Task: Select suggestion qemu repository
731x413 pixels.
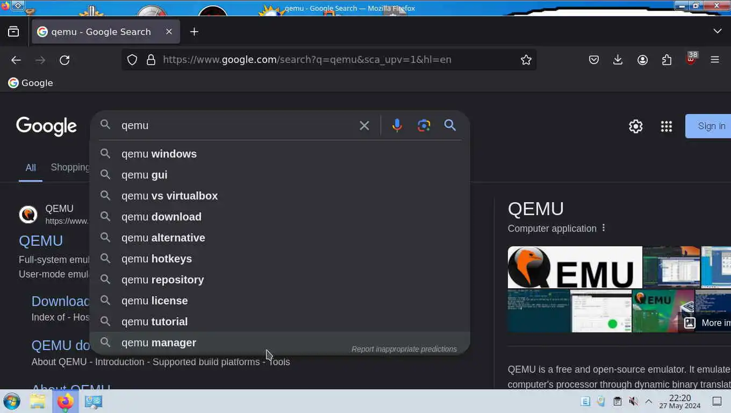Action: tap(279, 280)
